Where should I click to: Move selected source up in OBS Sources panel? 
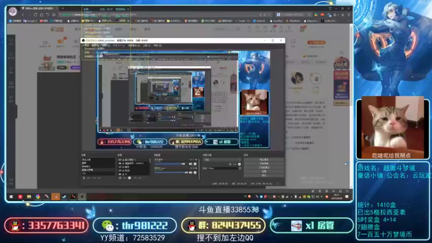pos(135,178)
